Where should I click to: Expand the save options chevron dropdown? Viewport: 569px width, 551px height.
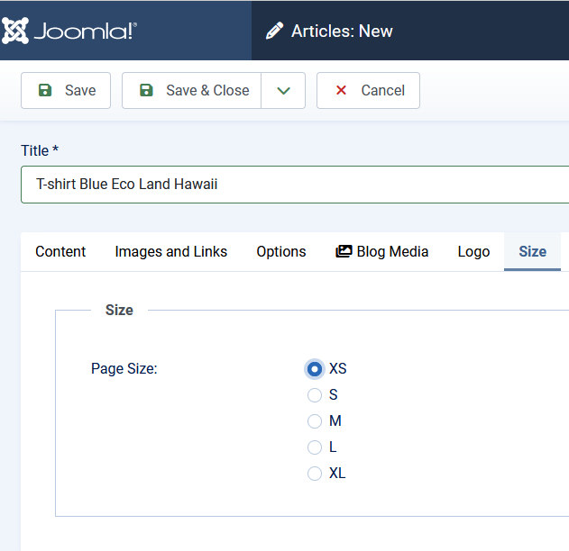283,90
